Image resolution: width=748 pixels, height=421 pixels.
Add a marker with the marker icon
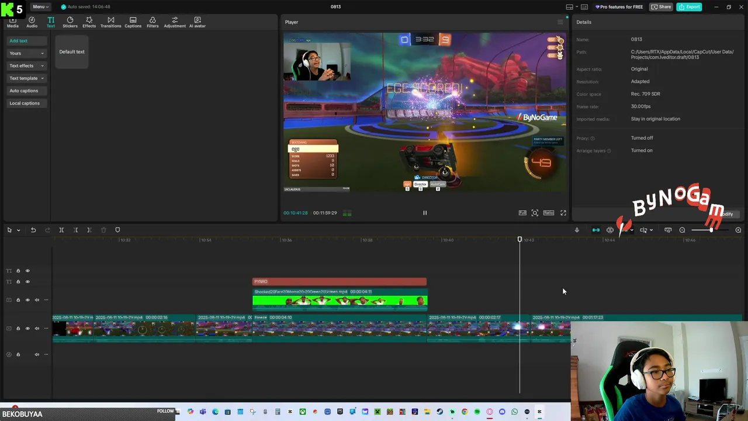point(117,230)
